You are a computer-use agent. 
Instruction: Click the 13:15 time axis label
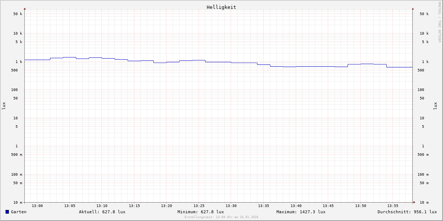[134, 206]
